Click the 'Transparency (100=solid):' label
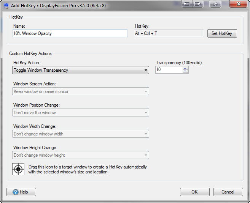This screenshot has height=203, width=250. (179, 63)
